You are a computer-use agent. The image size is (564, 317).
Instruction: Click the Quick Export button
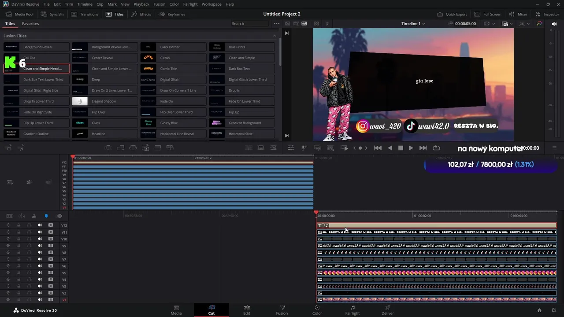point(452,14)
